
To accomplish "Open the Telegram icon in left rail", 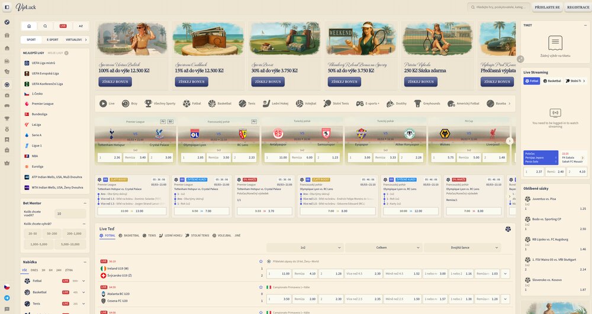I will tap(7, 298).
